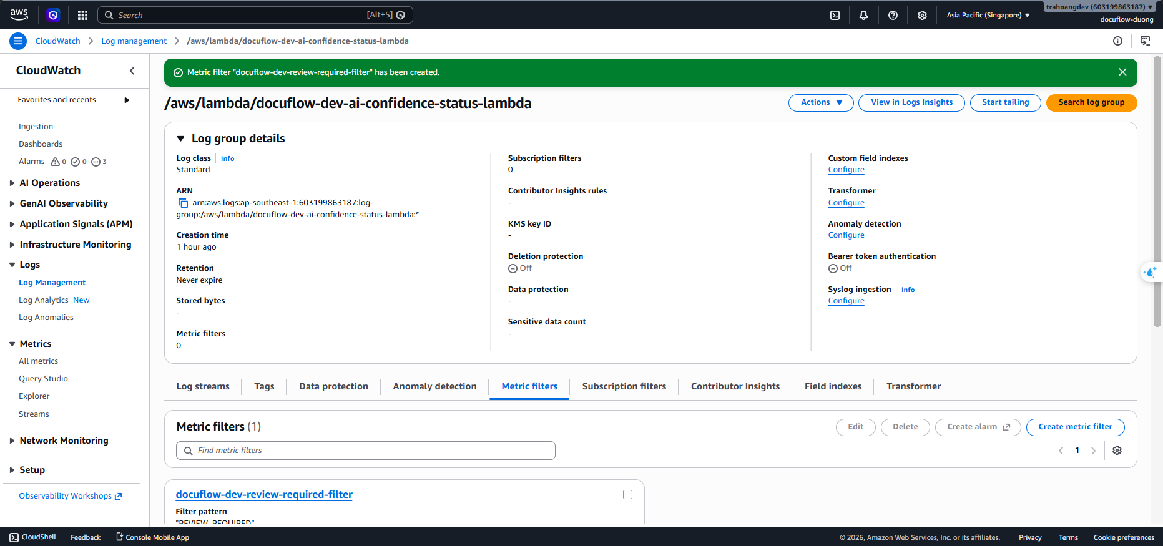1163x546 pixels.
Task: Click the metric filter Edit button
Action: pos(855,427)
